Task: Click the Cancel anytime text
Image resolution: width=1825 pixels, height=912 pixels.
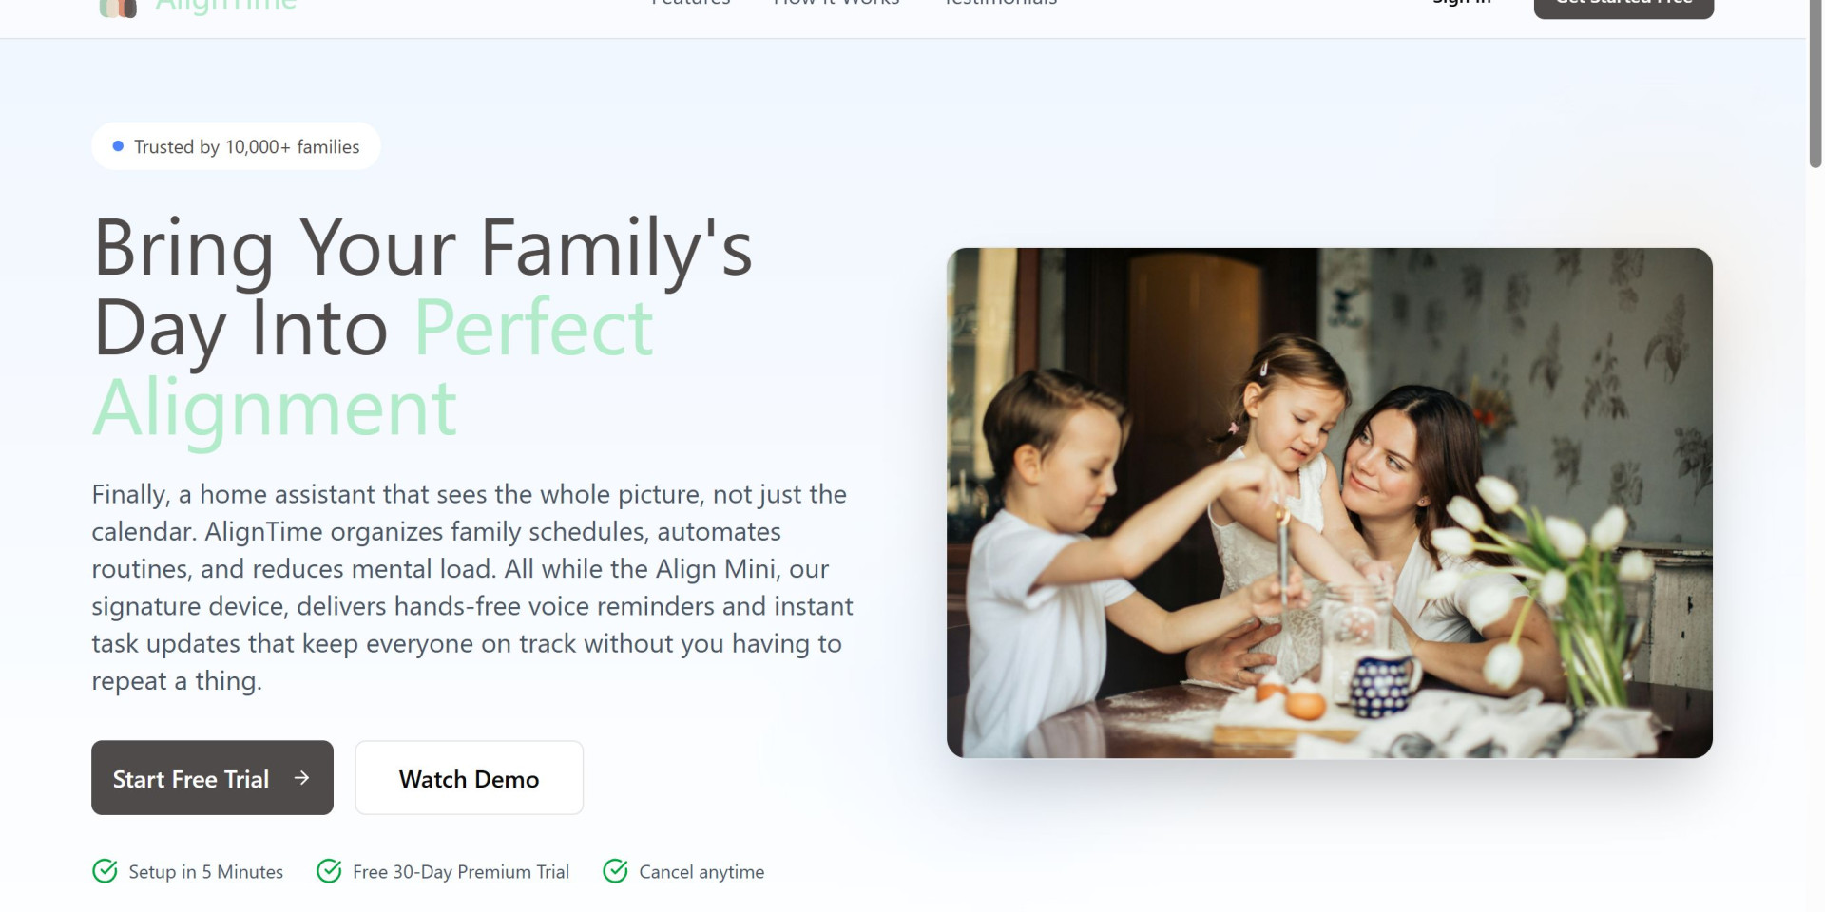Action: (701, 872)
